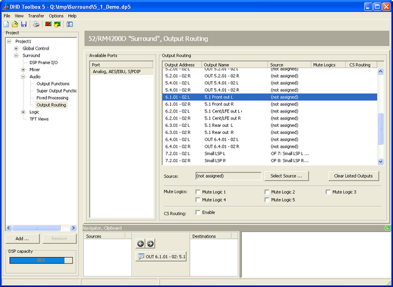This screenshot has width=393, height=287.
Task: Expand the Global Control tree node
Action: click(x=16, y=48)
